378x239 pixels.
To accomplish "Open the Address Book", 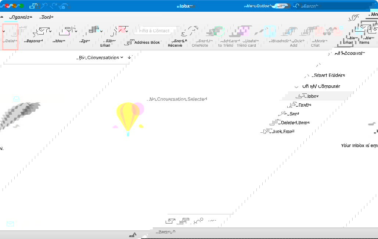I will [143, 42].
